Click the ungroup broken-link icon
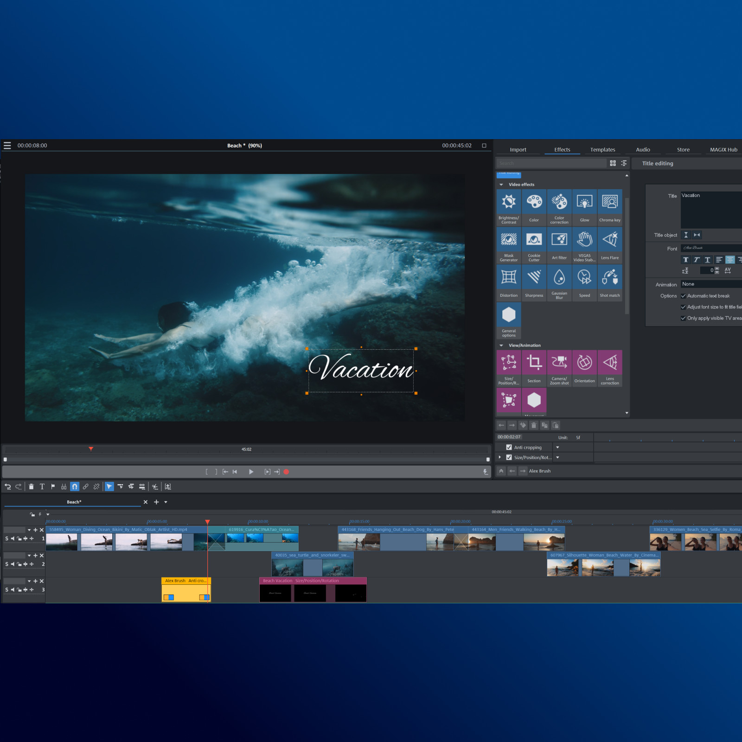 [x=96, y=486]
